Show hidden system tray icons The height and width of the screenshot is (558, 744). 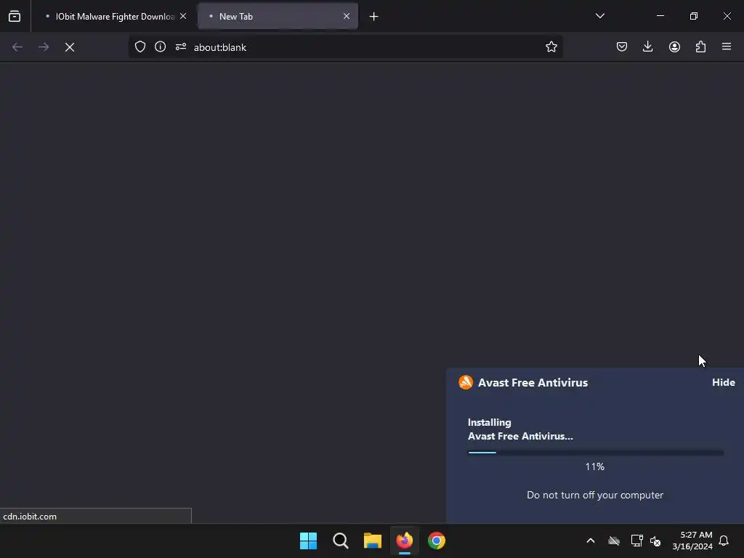click(x=591, y=541)
